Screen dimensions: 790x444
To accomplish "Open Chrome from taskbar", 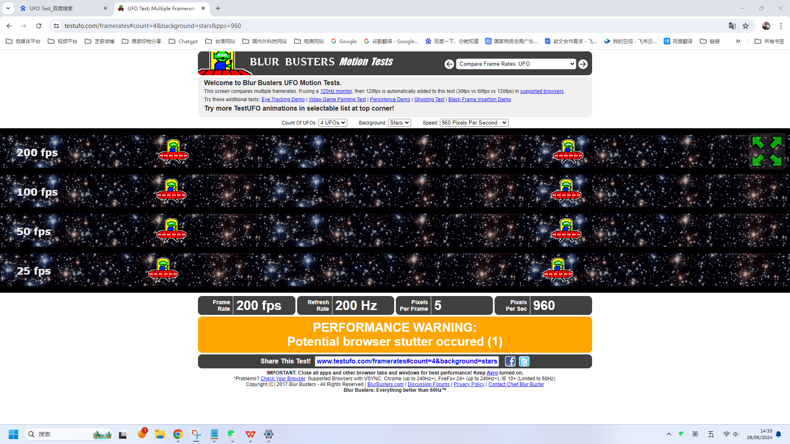I will (178, 434).
